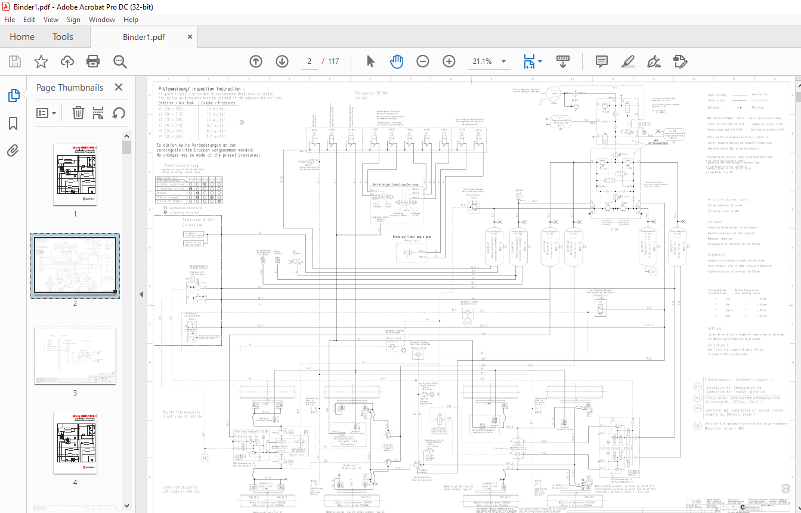This screenshot has width=801, height=513.
Task: Open the find text magnifier tool
Action: click(120, 61)
